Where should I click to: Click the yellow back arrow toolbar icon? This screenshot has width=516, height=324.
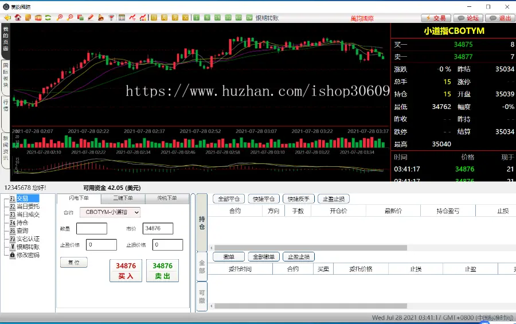7,18
